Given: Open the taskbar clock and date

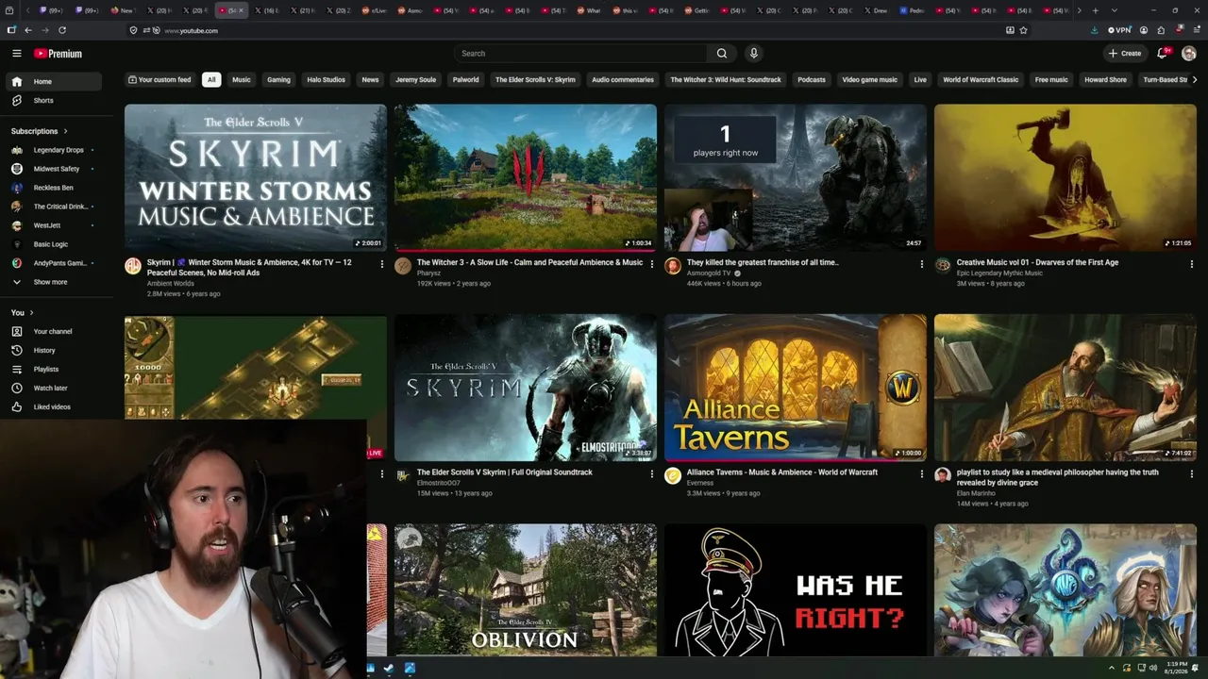Looking at the screenshot, I should click(1175, 669).
